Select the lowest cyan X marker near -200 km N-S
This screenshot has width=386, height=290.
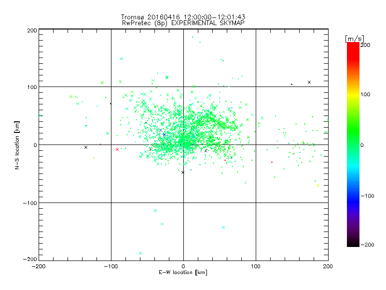tap(140, 253)
